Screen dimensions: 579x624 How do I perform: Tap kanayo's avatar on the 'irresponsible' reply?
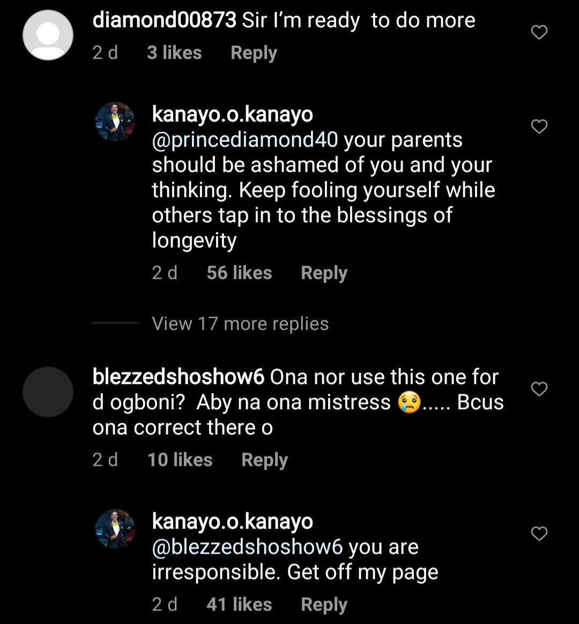115,529
